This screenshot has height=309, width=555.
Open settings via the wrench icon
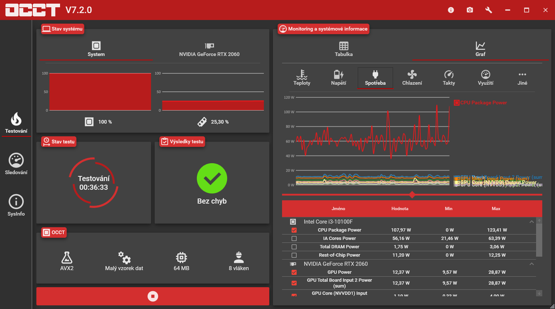point(489,10)
